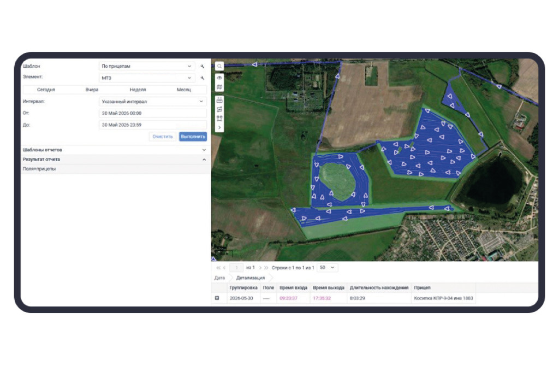
Task: Expand map toolbar with chevron arrow
Action: tap(219, 127)
